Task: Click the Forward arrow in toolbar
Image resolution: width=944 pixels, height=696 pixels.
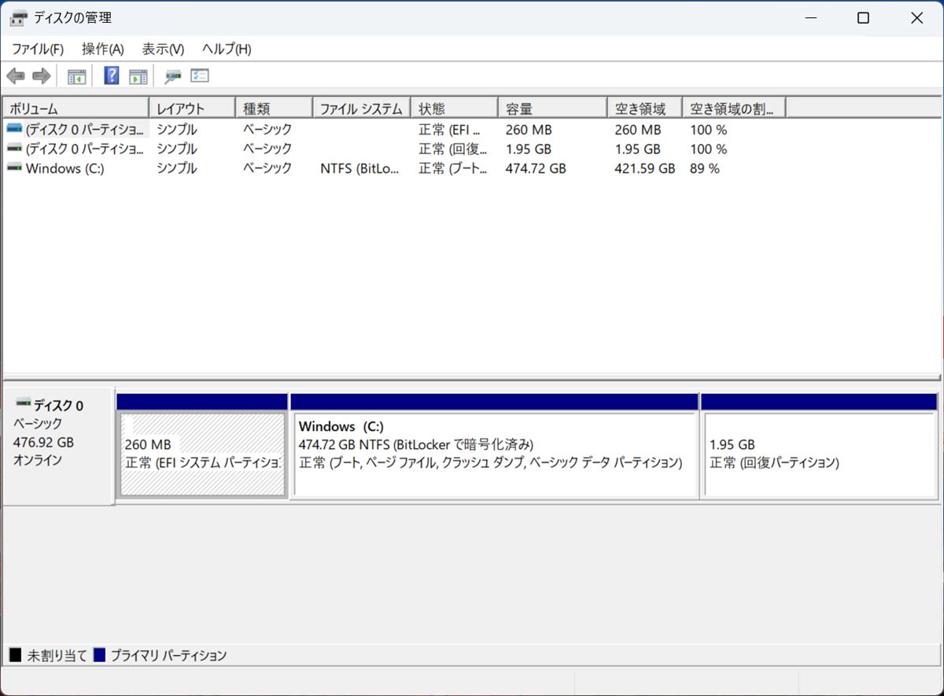Action: tap(41, 76)
